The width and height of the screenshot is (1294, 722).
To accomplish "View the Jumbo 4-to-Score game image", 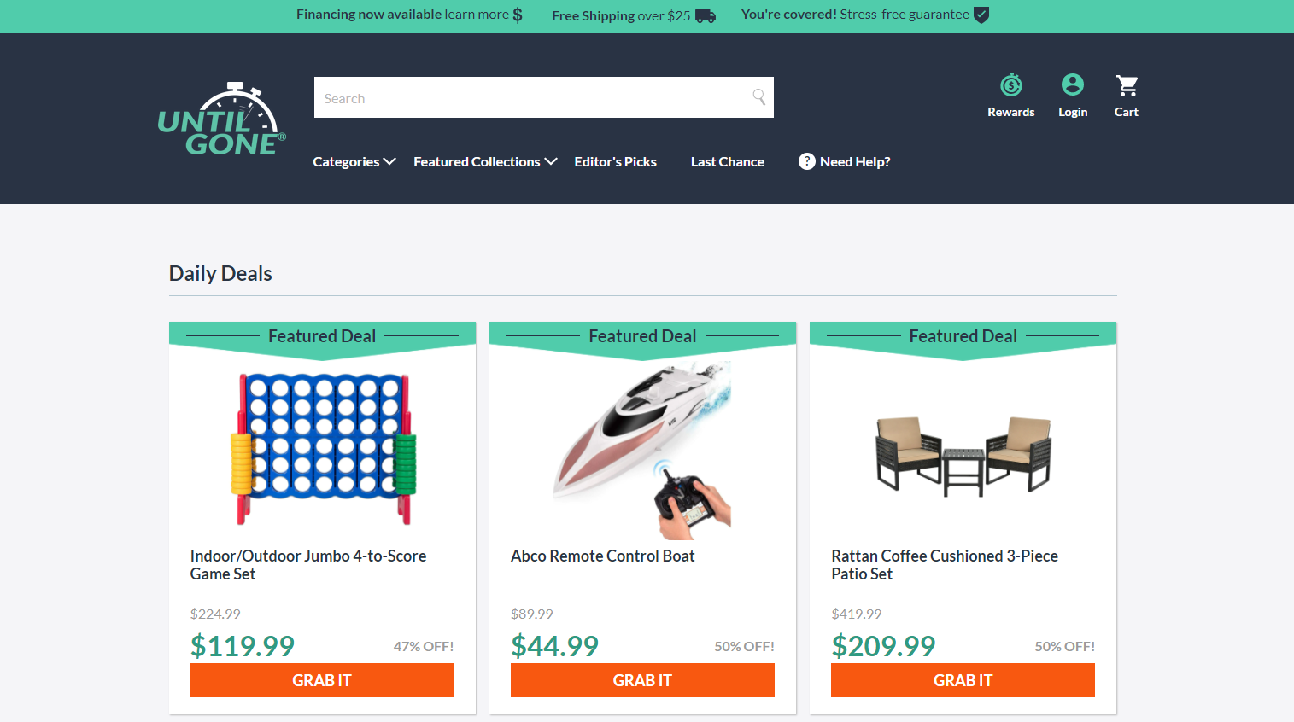I will 322,449.
